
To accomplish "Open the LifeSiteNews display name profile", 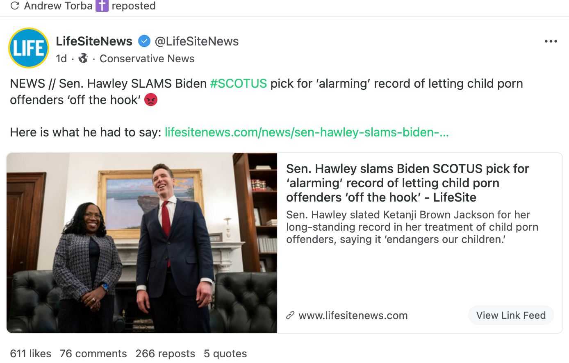I will [x=94, y=41].
